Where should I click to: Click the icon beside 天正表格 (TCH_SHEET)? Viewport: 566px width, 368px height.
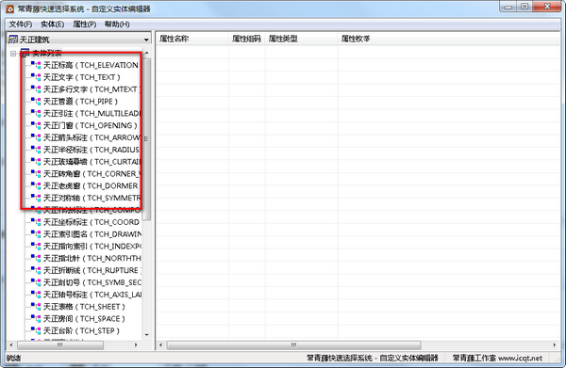coord(36,307)
